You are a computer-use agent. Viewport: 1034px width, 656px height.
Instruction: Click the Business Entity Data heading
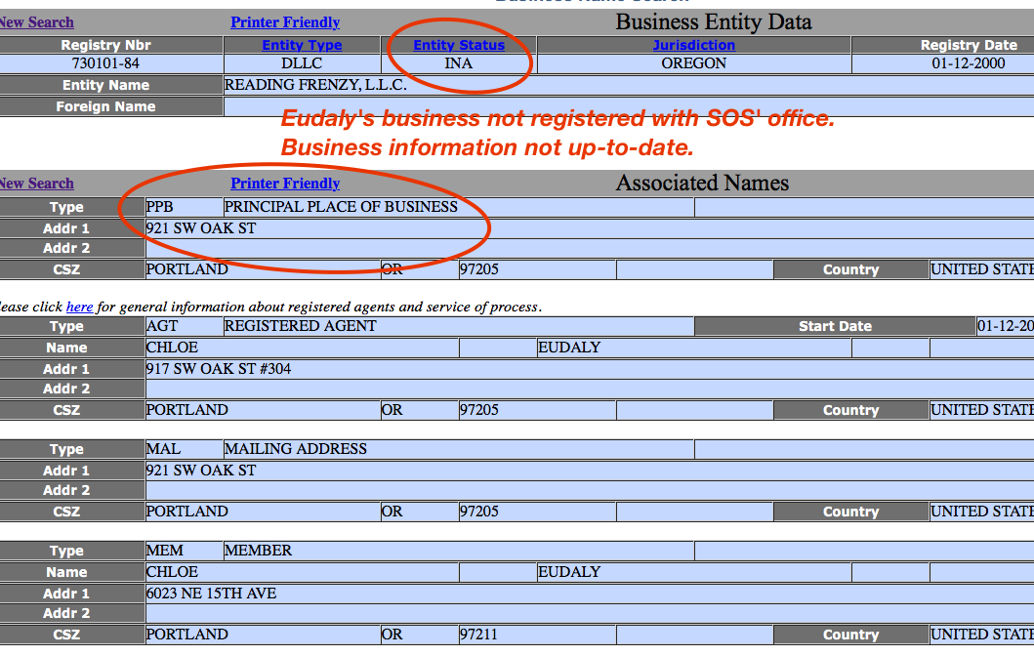click(714, 21)
